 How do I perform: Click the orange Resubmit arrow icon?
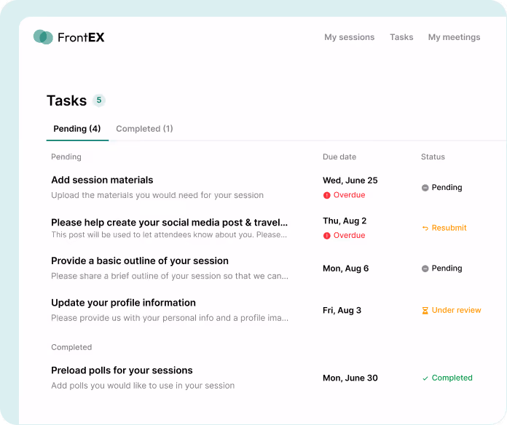(x=425, y=229)
